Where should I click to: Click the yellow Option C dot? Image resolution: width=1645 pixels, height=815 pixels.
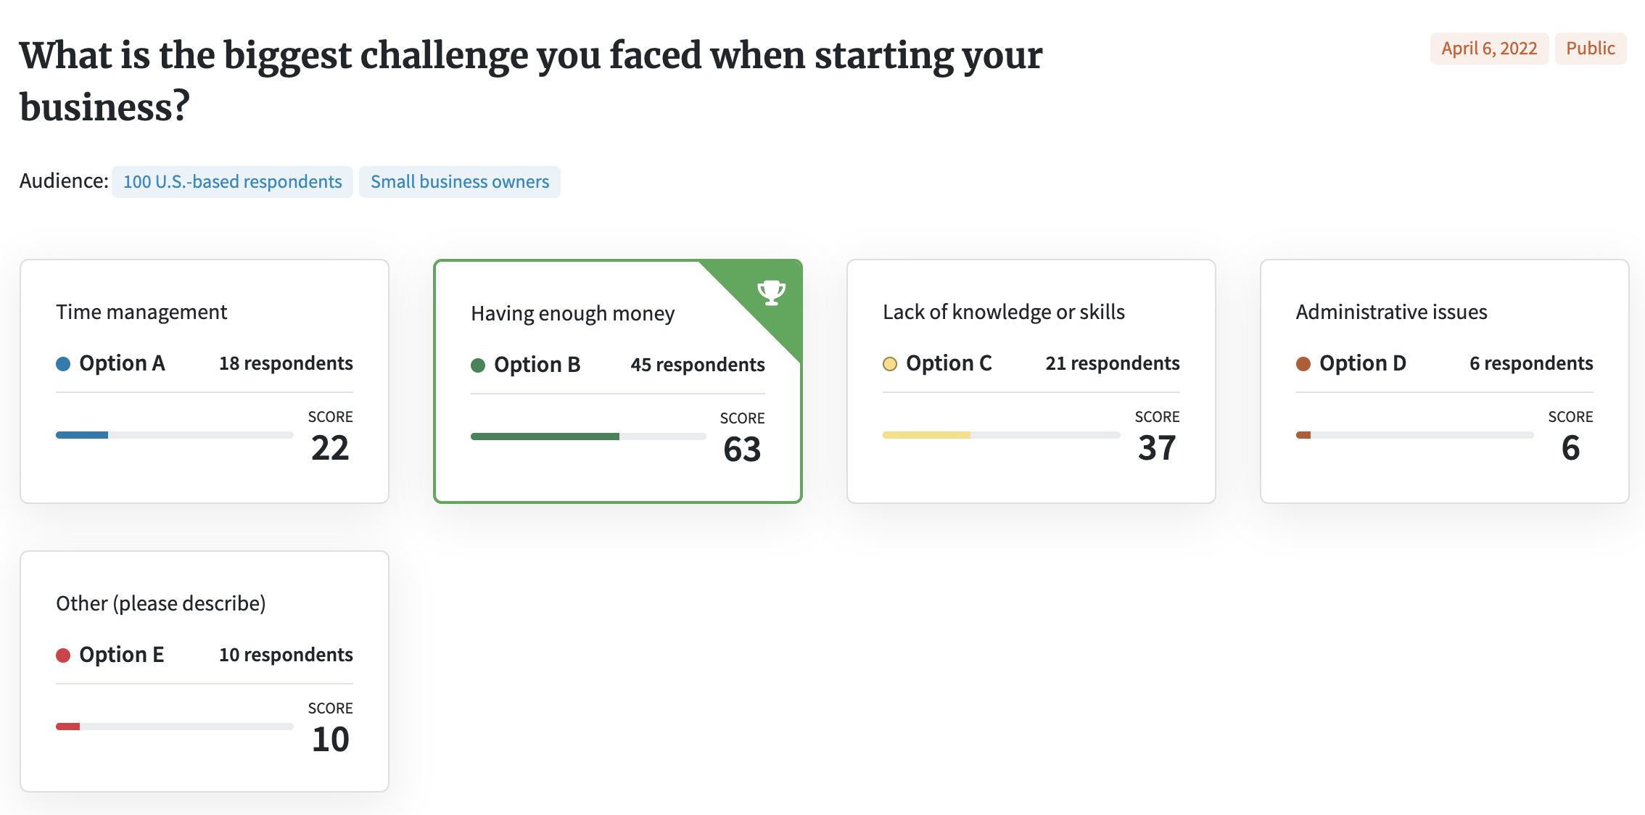(x=890, y=364)
